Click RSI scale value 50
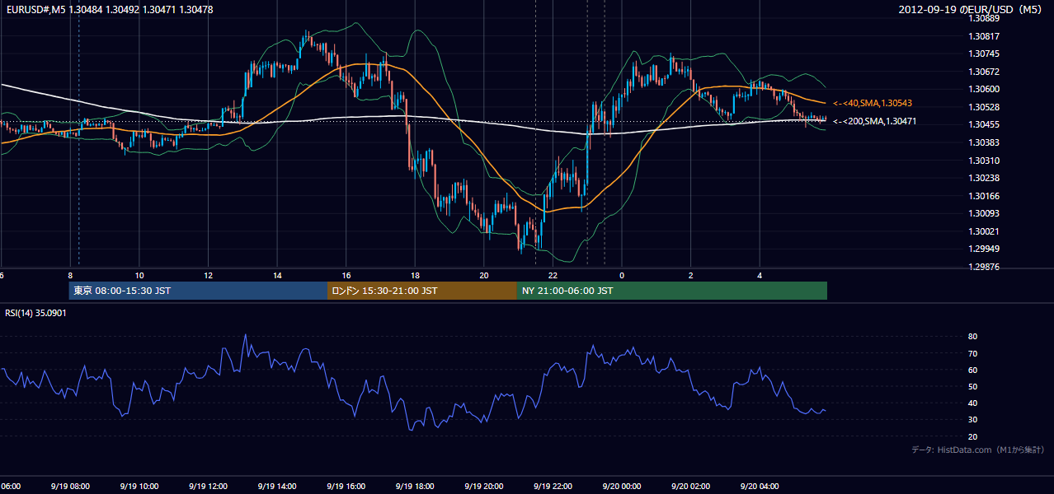Viewport: 1054px width, 494px height. pos(973,386)
